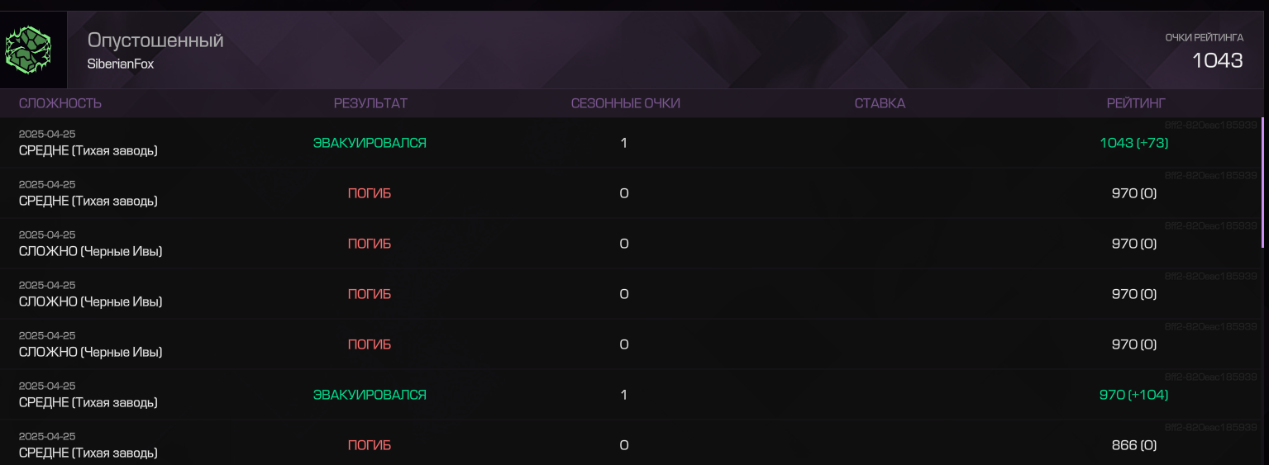1269x465 pixels.
Task: Open the match with rating 1043 (+73)
Action: [632, 143]
